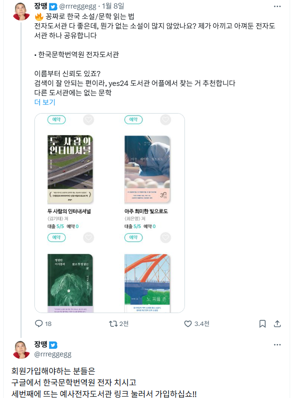Click the 장땡 display name in the reply tweet
Image resolution: width=292 pixels, height=398 pixels.
point(41,345)
